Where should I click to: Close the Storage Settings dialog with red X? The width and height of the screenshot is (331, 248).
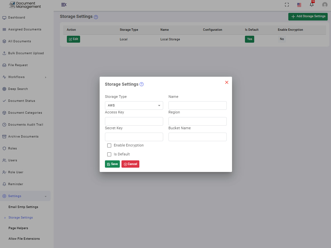coord(227,82)
